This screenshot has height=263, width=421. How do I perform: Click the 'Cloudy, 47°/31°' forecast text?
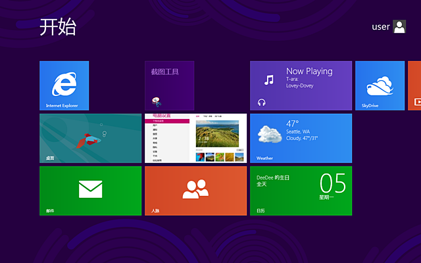(302, 138)
